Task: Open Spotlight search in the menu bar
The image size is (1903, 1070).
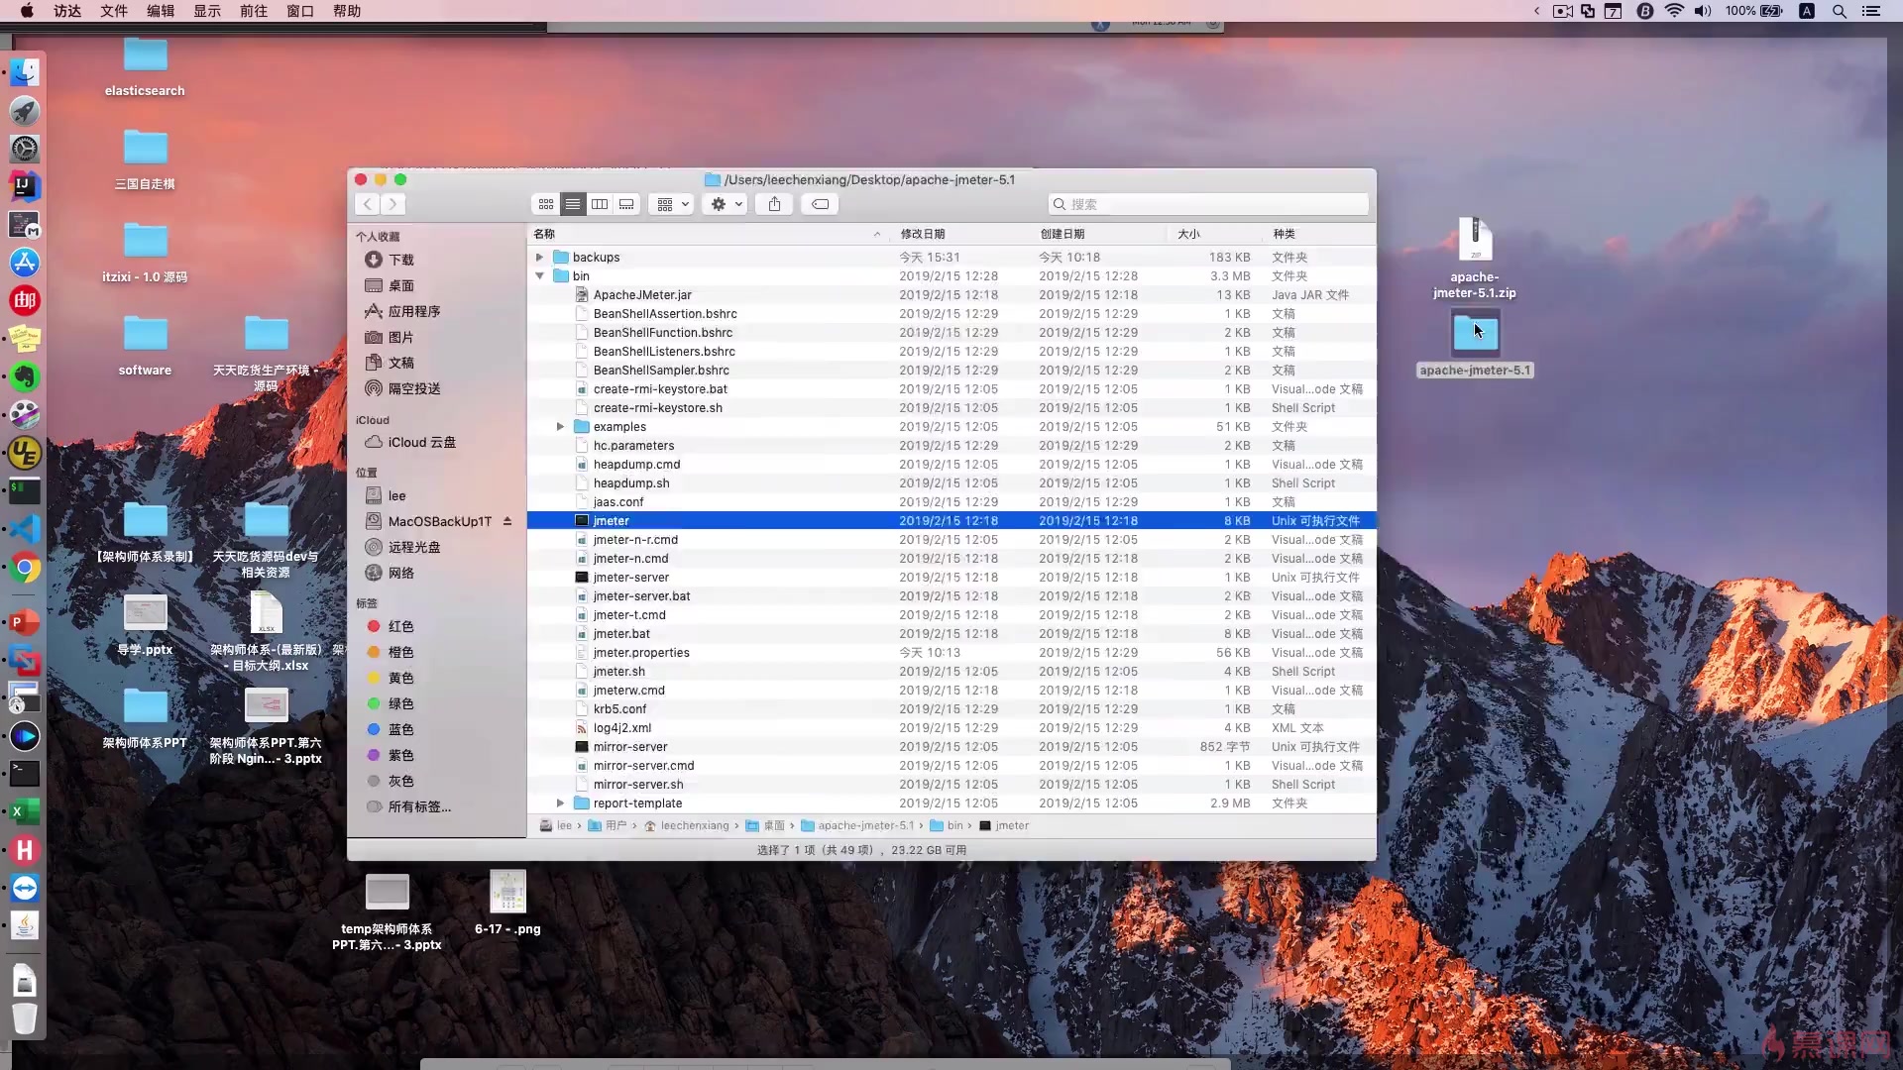Action: pyautogui.click(x=1839, y=11)
